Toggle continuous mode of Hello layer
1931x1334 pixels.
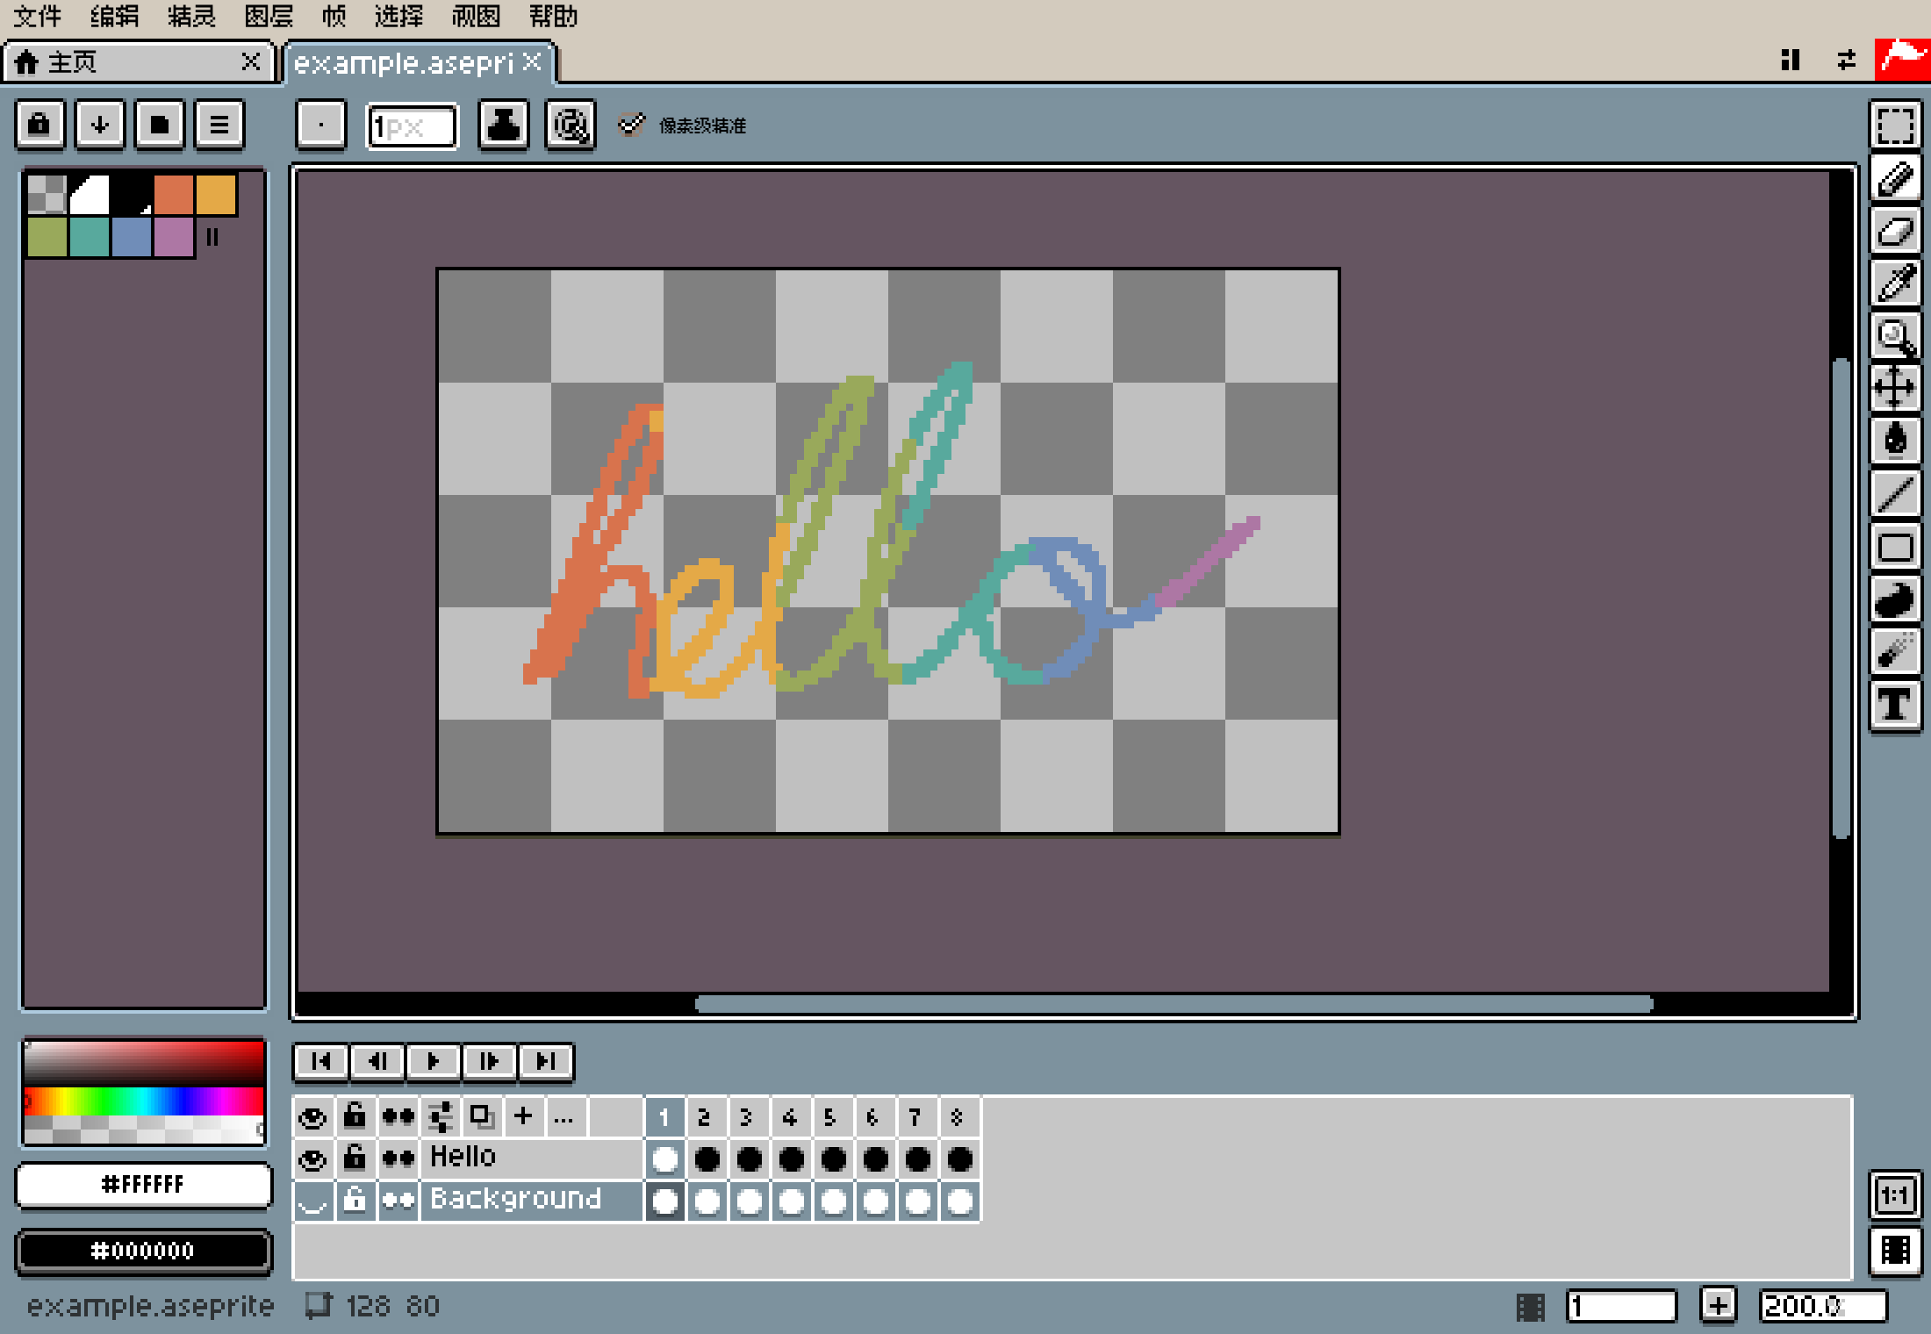tap(398, 1159)
